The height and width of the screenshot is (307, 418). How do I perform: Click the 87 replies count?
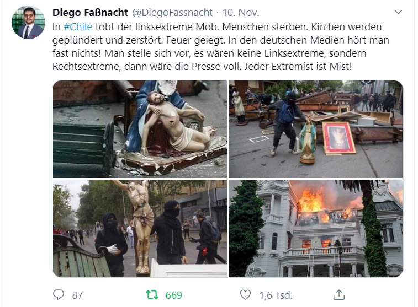click(x=77, y=295)
